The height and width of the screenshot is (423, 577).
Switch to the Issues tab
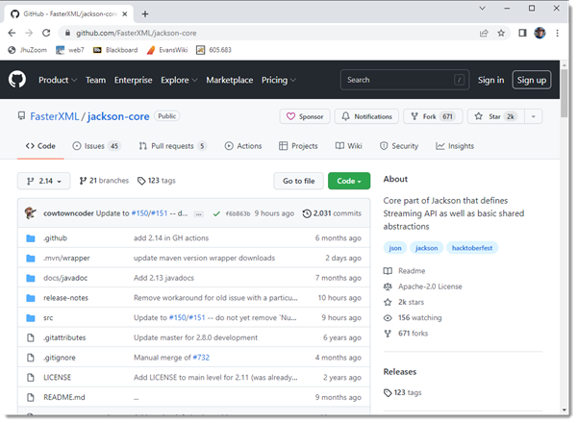pyautogui.click(x=96, y=146)
